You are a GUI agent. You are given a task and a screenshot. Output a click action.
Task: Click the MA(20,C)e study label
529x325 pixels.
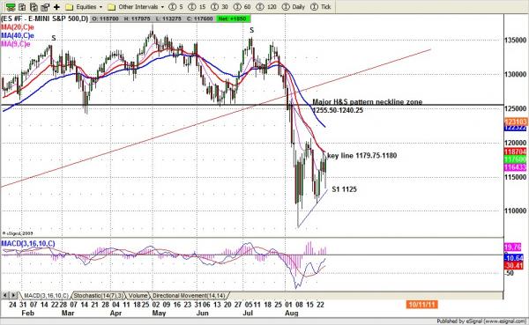[18, 27]
